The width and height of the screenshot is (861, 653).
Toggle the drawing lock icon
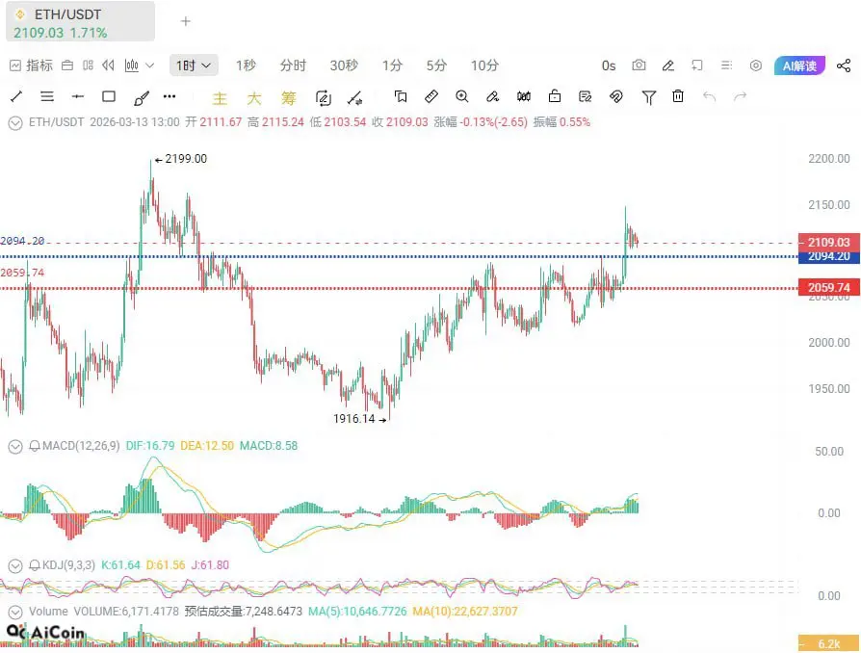(x=555, y=96)
